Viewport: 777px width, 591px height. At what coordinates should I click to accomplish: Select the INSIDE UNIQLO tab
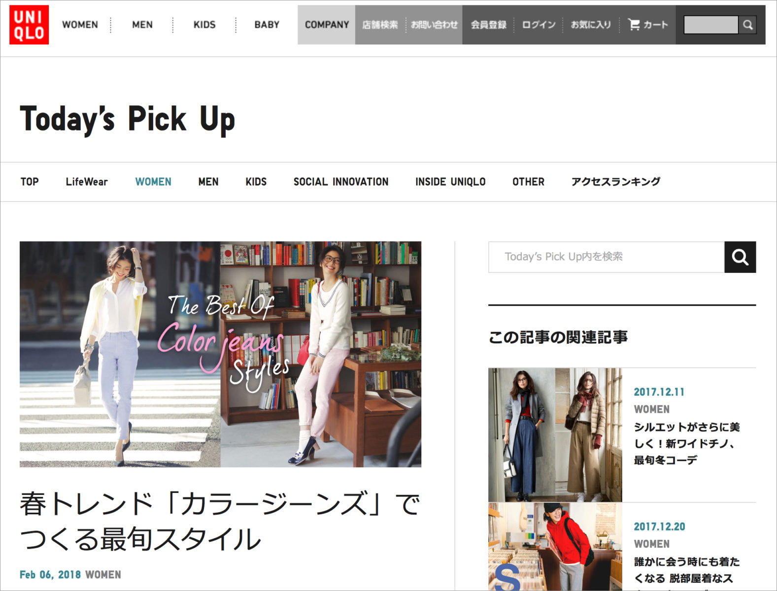[x=450, y=182]
